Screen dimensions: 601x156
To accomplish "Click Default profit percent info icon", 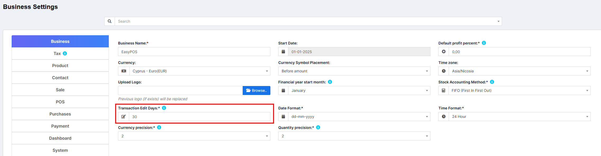I will point(484,43).
